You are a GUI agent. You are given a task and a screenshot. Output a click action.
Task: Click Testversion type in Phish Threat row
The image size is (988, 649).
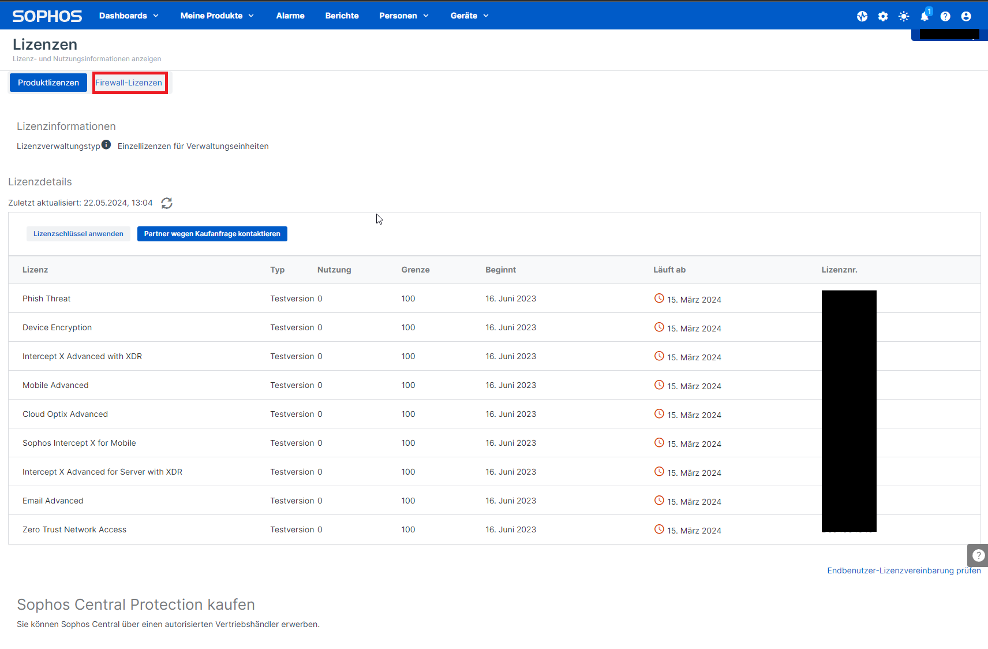coord(292,299)
